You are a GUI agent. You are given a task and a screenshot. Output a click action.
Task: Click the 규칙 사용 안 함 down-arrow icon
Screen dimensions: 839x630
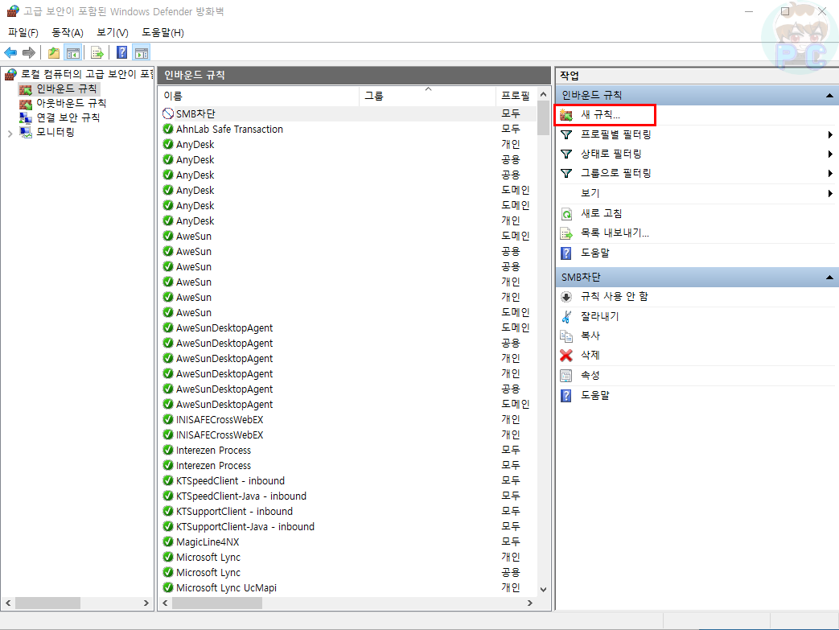pyautogui.click(x=566, y=297)
